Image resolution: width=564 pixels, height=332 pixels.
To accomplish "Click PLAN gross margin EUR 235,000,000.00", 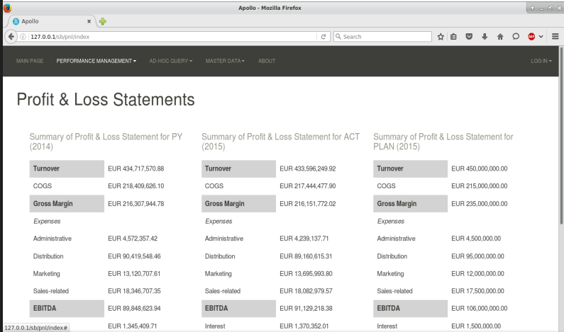I will click(480, 203).
